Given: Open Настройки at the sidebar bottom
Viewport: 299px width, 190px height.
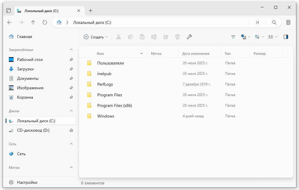Looking at the screenshot, I should point(40,182).
